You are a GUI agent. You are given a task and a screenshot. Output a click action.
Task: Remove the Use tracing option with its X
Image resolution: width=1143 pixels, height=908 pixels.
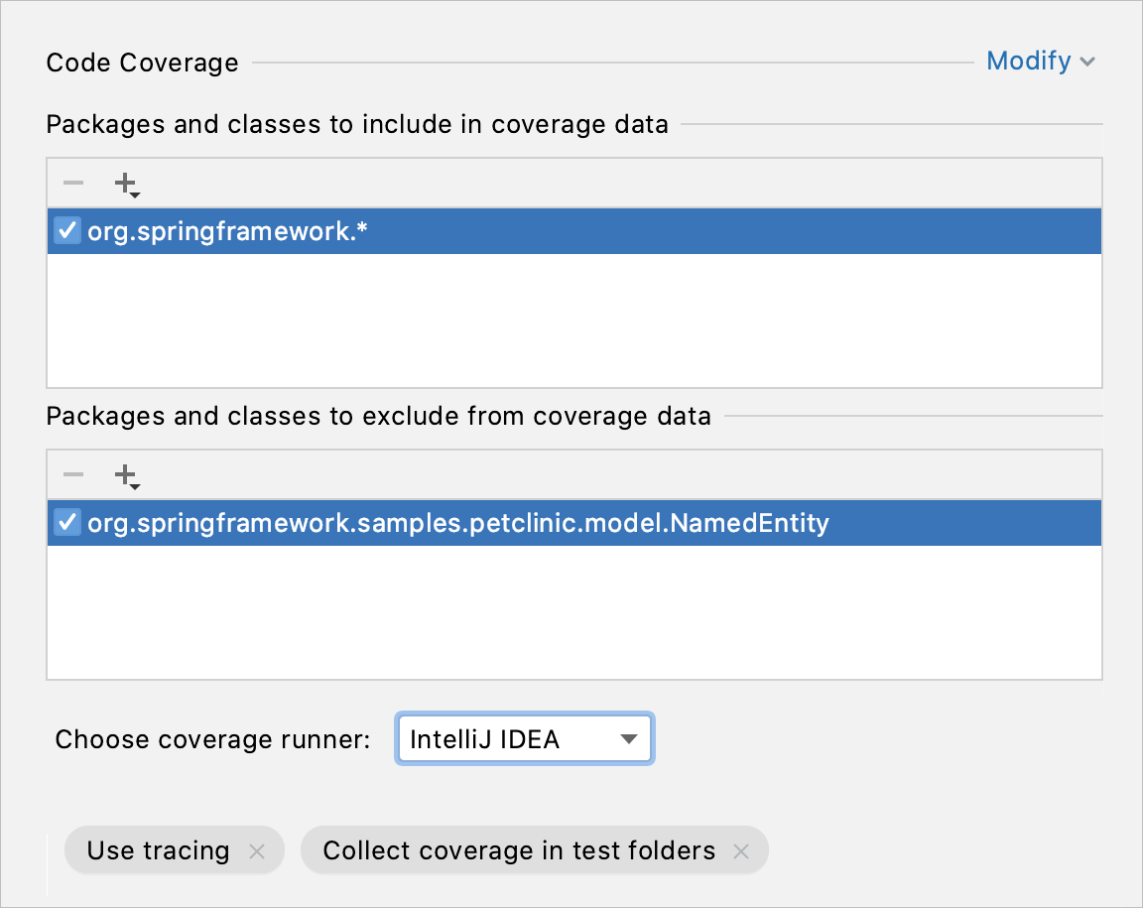point(256,850)
